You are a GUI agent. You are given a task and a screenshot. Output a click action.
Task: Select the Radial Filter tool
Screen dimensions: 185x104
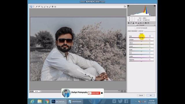point(55,7)
